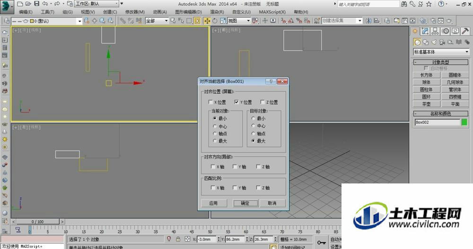Screen dimensions: 473x249
Task: Expand the help question mark dropdown arrow
Action: [447, 4]
